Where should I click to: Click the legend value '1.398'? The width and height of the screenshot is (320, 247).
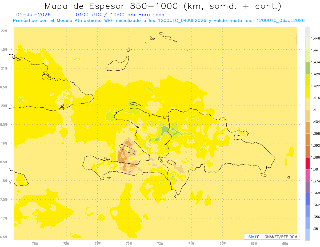(315, 133)
